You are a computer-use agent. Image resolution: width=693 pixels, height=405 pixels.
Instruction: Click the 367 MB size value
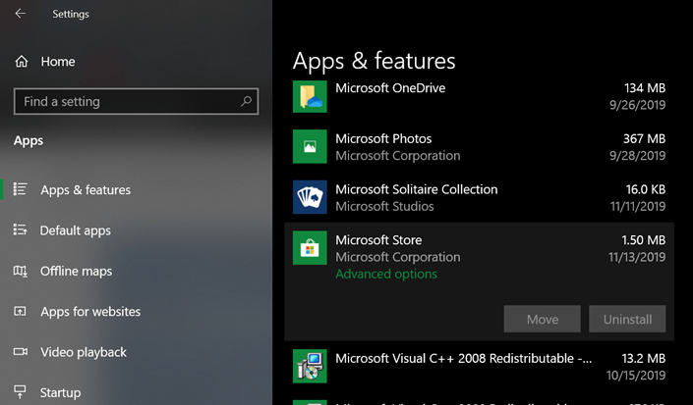click(644, 139)
